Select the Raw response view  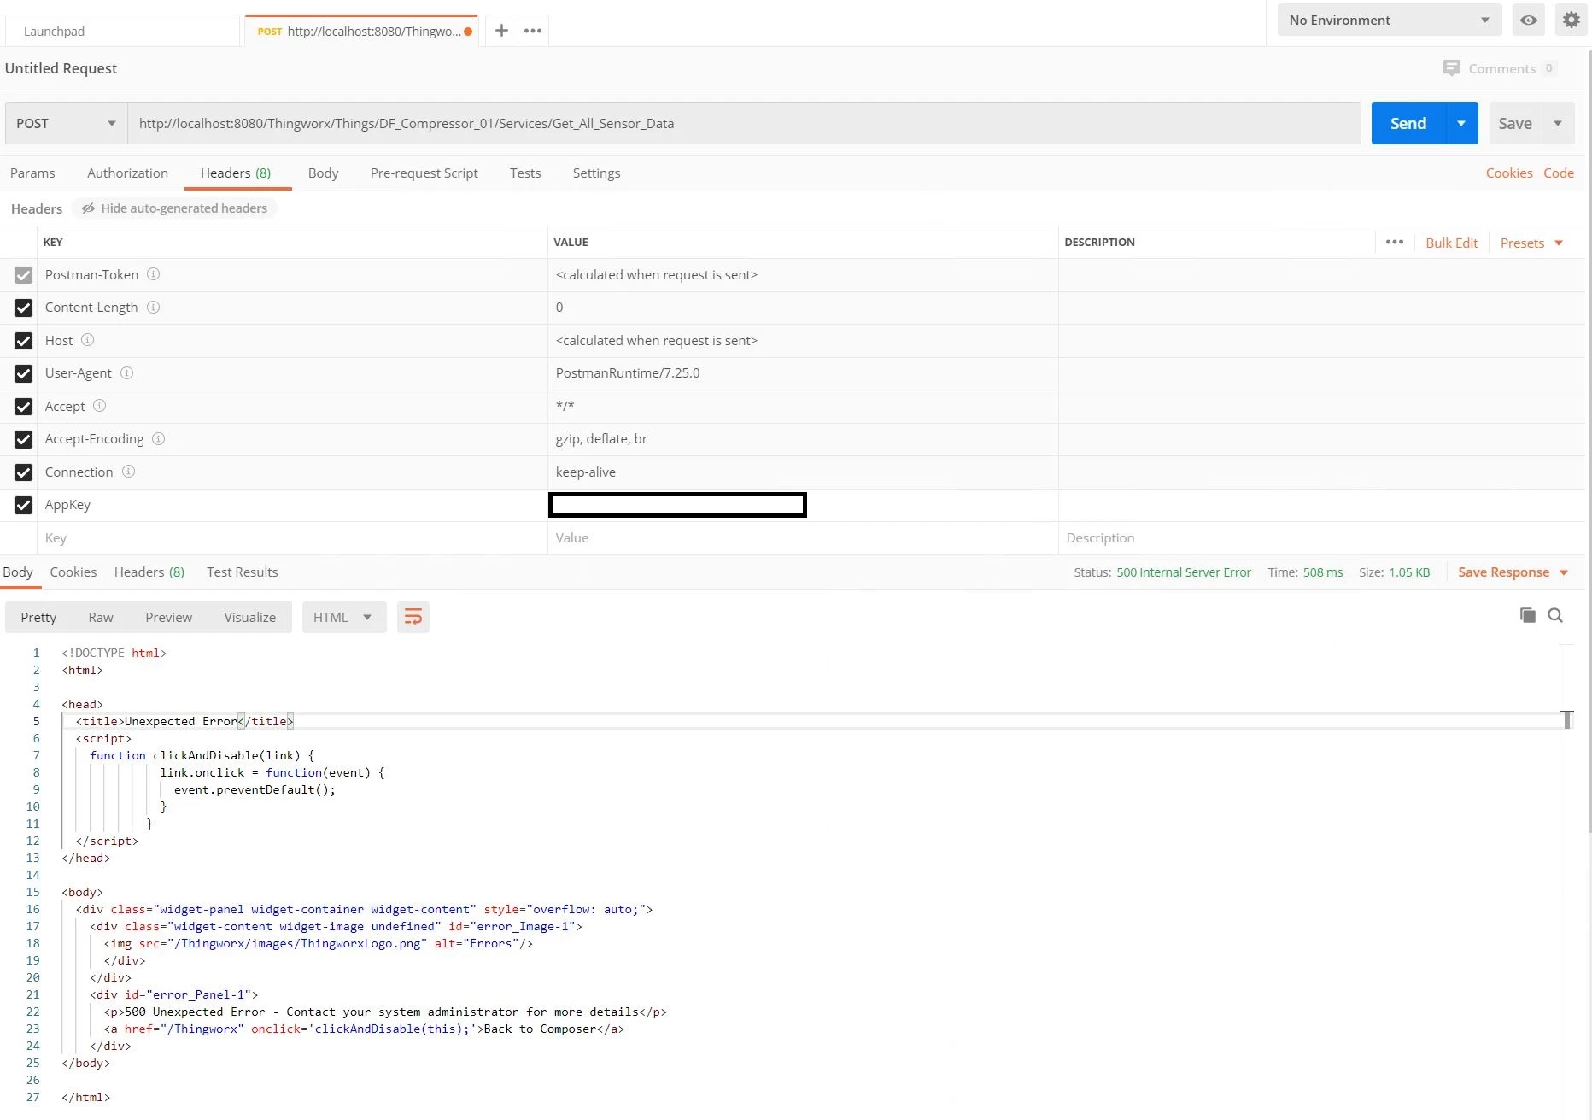(101, 617)
